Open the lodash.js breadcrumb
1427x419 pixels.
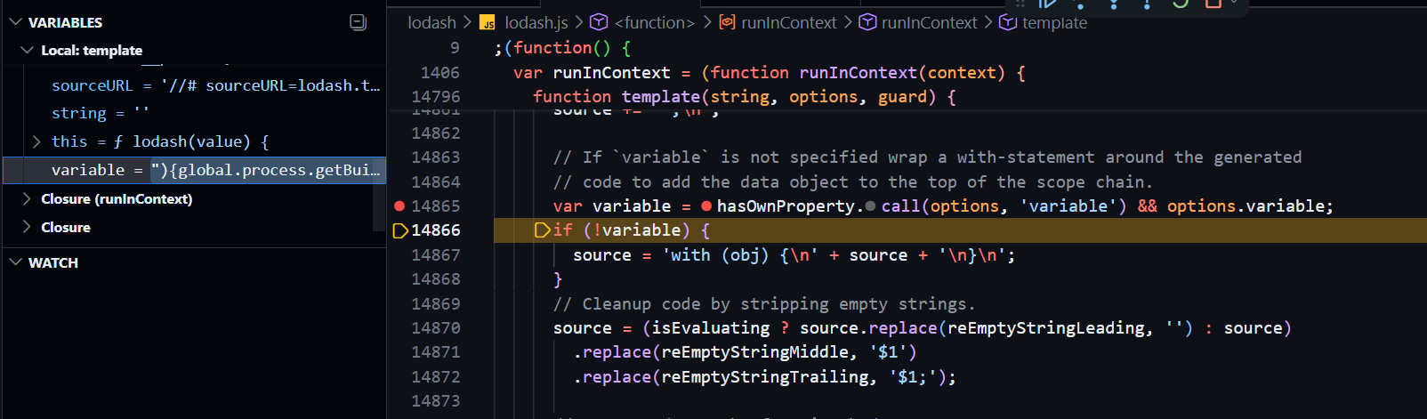(x=536, y=22)
